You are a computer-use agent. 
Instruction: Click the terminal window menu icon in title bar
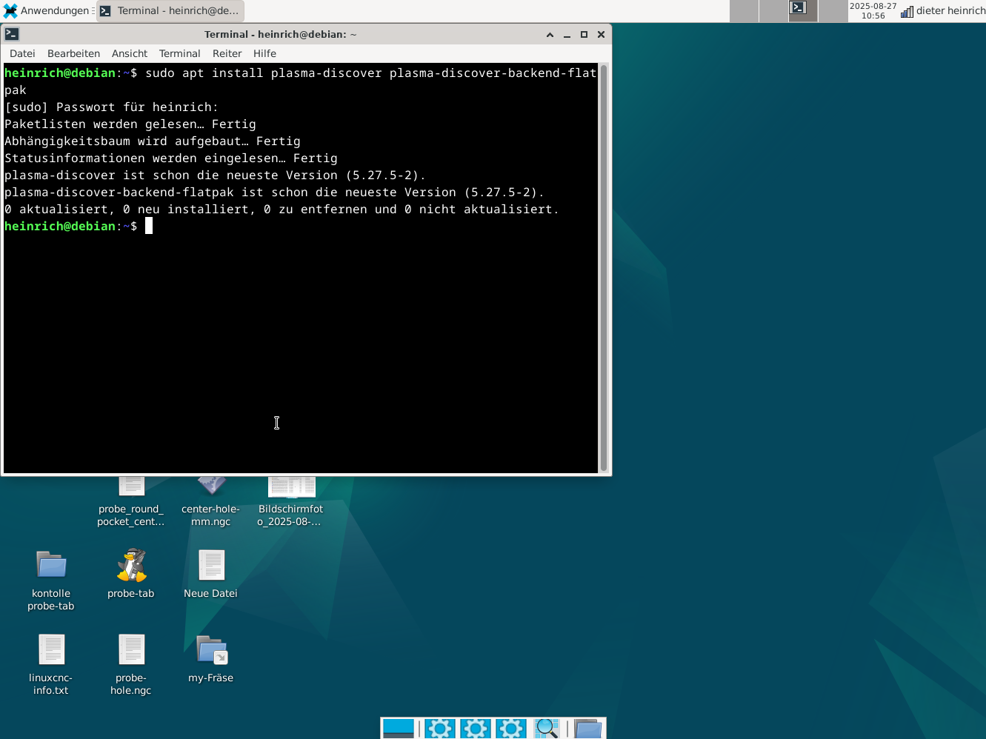coord(12,34)
